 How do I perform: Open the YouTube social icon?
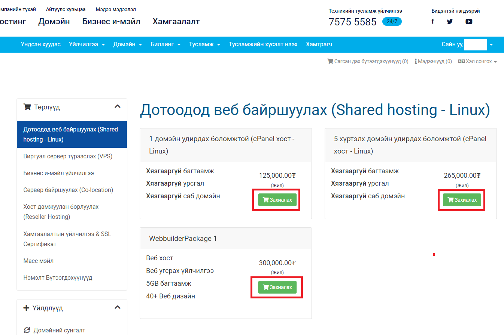point(469,21)
